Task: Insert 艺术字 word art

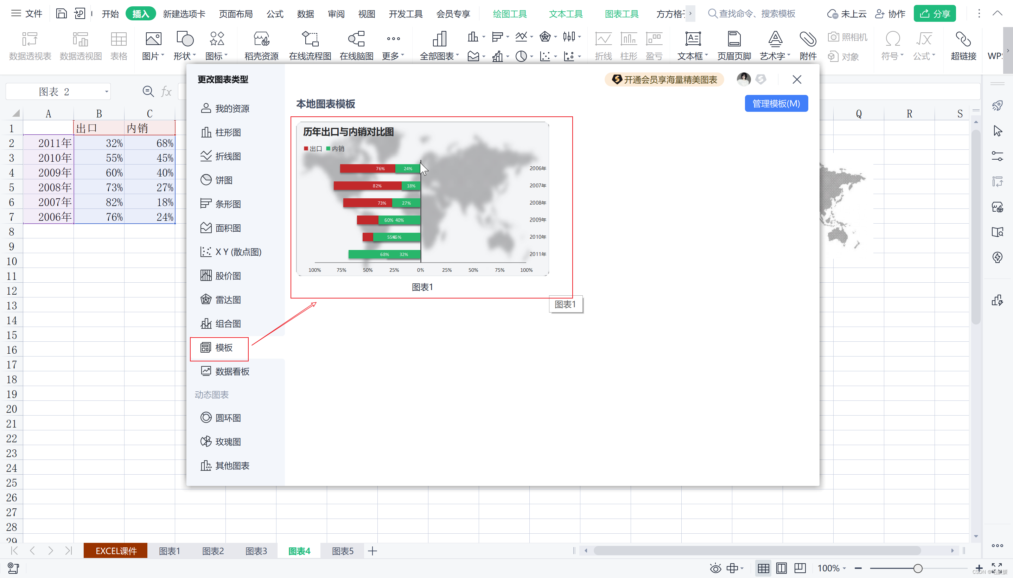Action: click(775, 46)
